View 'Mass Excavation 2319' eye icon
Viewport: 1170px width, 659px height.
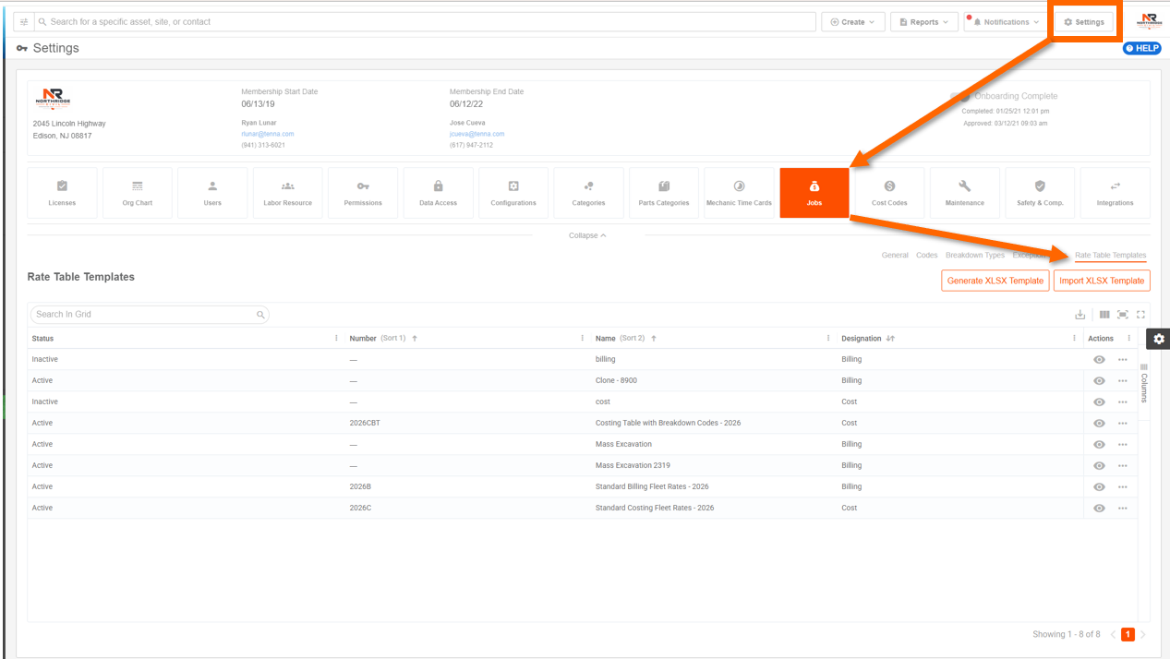(1099, 466)
